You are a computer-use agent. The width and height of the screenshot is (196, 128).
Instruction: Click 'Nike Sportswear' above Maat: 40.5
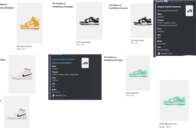pyautogui.click(x=133, y=93)
